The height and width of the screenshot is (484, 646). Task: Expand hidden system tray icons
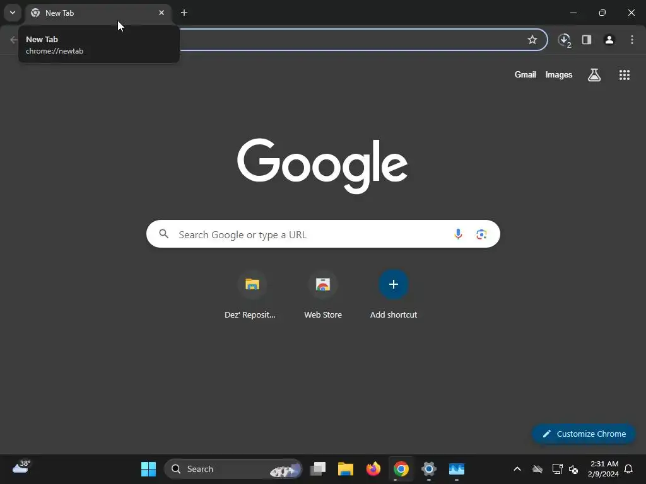point(517,469)
